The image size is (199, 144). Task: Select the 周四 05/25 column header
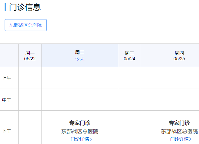pyautogui.click(x=179, y=55)
